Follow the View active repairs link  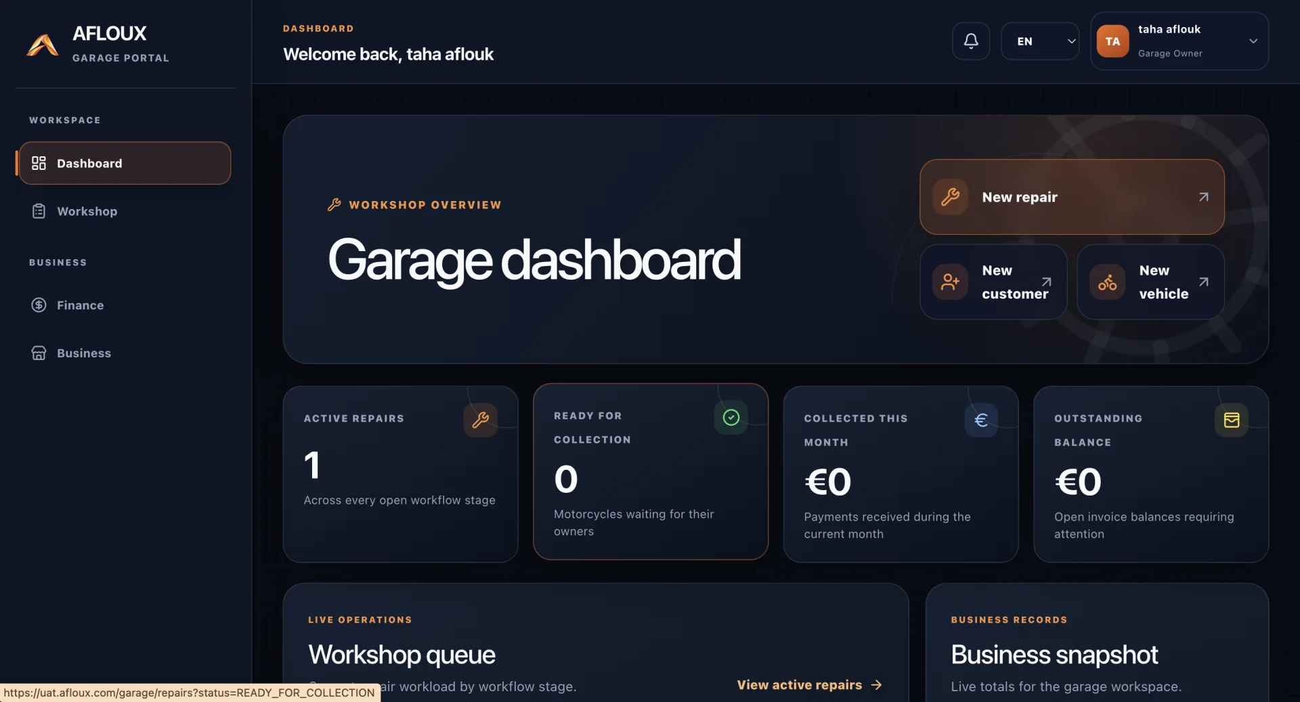point(809,685)
